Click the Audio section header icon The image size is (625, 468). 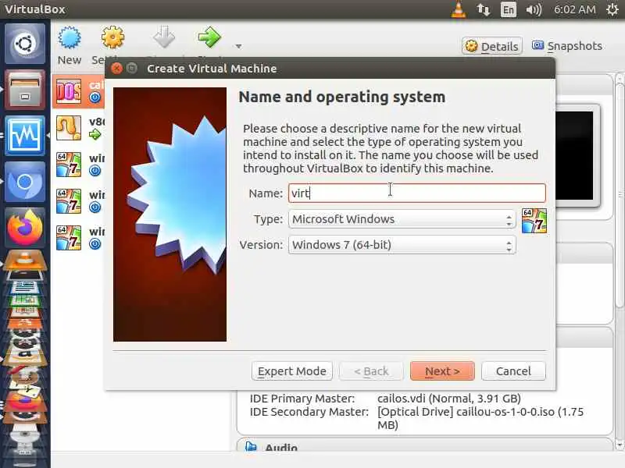point(251,447)
